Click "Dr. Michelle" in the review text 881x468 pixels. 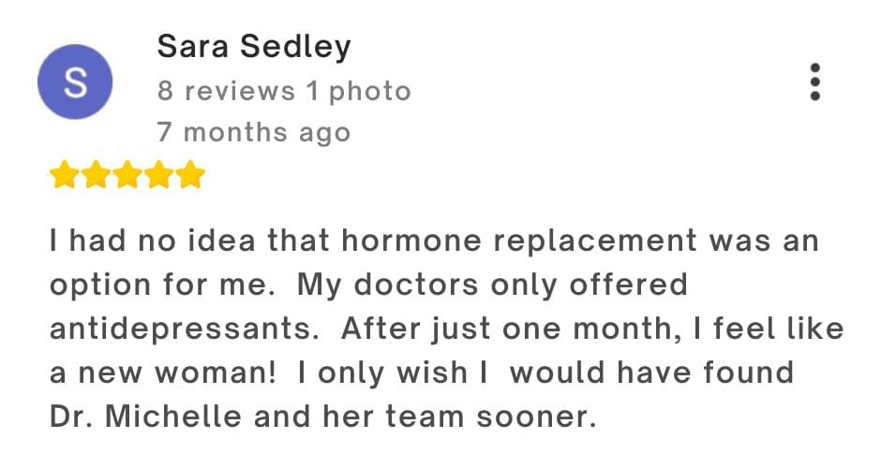click(145, 417)
